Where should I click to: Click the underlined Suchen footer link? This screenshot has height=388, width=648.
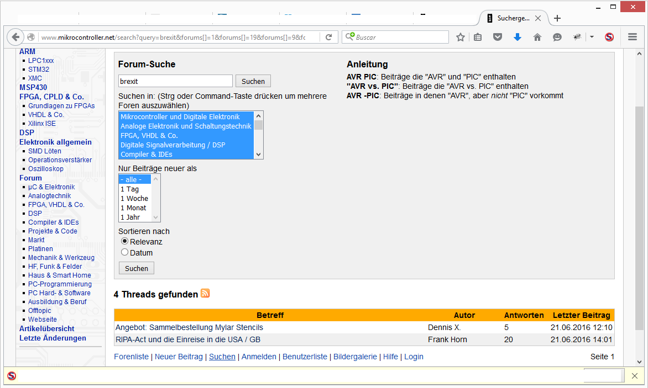pyautogui.click(x=222, y=357)
